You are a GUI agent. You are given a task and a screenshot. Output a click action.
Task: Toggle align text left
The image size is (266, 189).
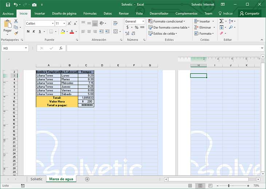pyautogui.click(x=83, y=32)
